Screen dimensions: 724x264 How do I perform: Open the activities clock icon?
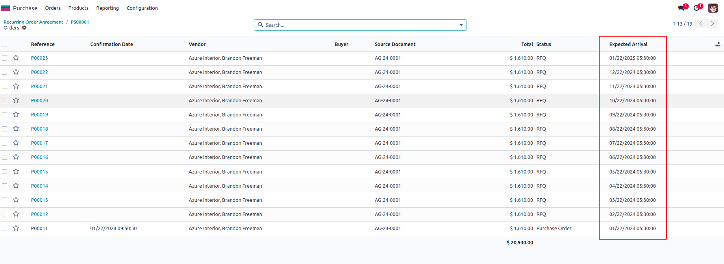[x=697, y=8]
